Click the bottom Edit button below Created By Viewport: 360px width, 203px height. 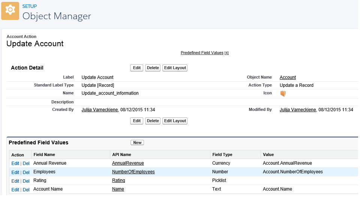[x=136, y=121]
